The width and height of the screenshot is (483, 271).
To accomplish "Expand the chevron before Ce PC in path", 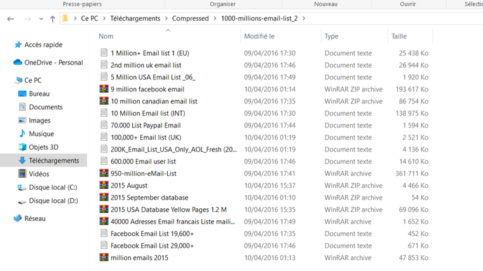I will click(75, 18).
